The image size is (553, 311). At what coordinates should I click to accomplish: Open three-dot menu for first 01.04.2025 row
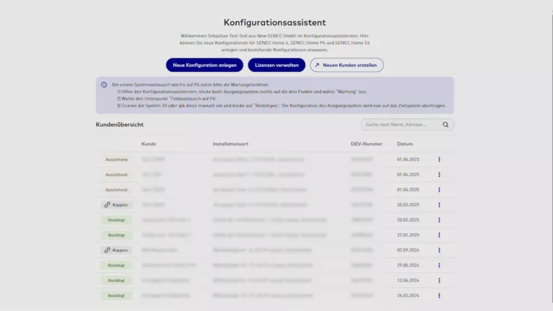439,159
